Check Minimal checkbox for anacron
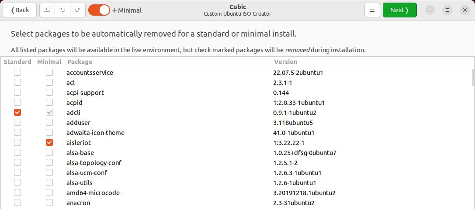This screenshot has height=209, width=475. (x=49, y=202)
